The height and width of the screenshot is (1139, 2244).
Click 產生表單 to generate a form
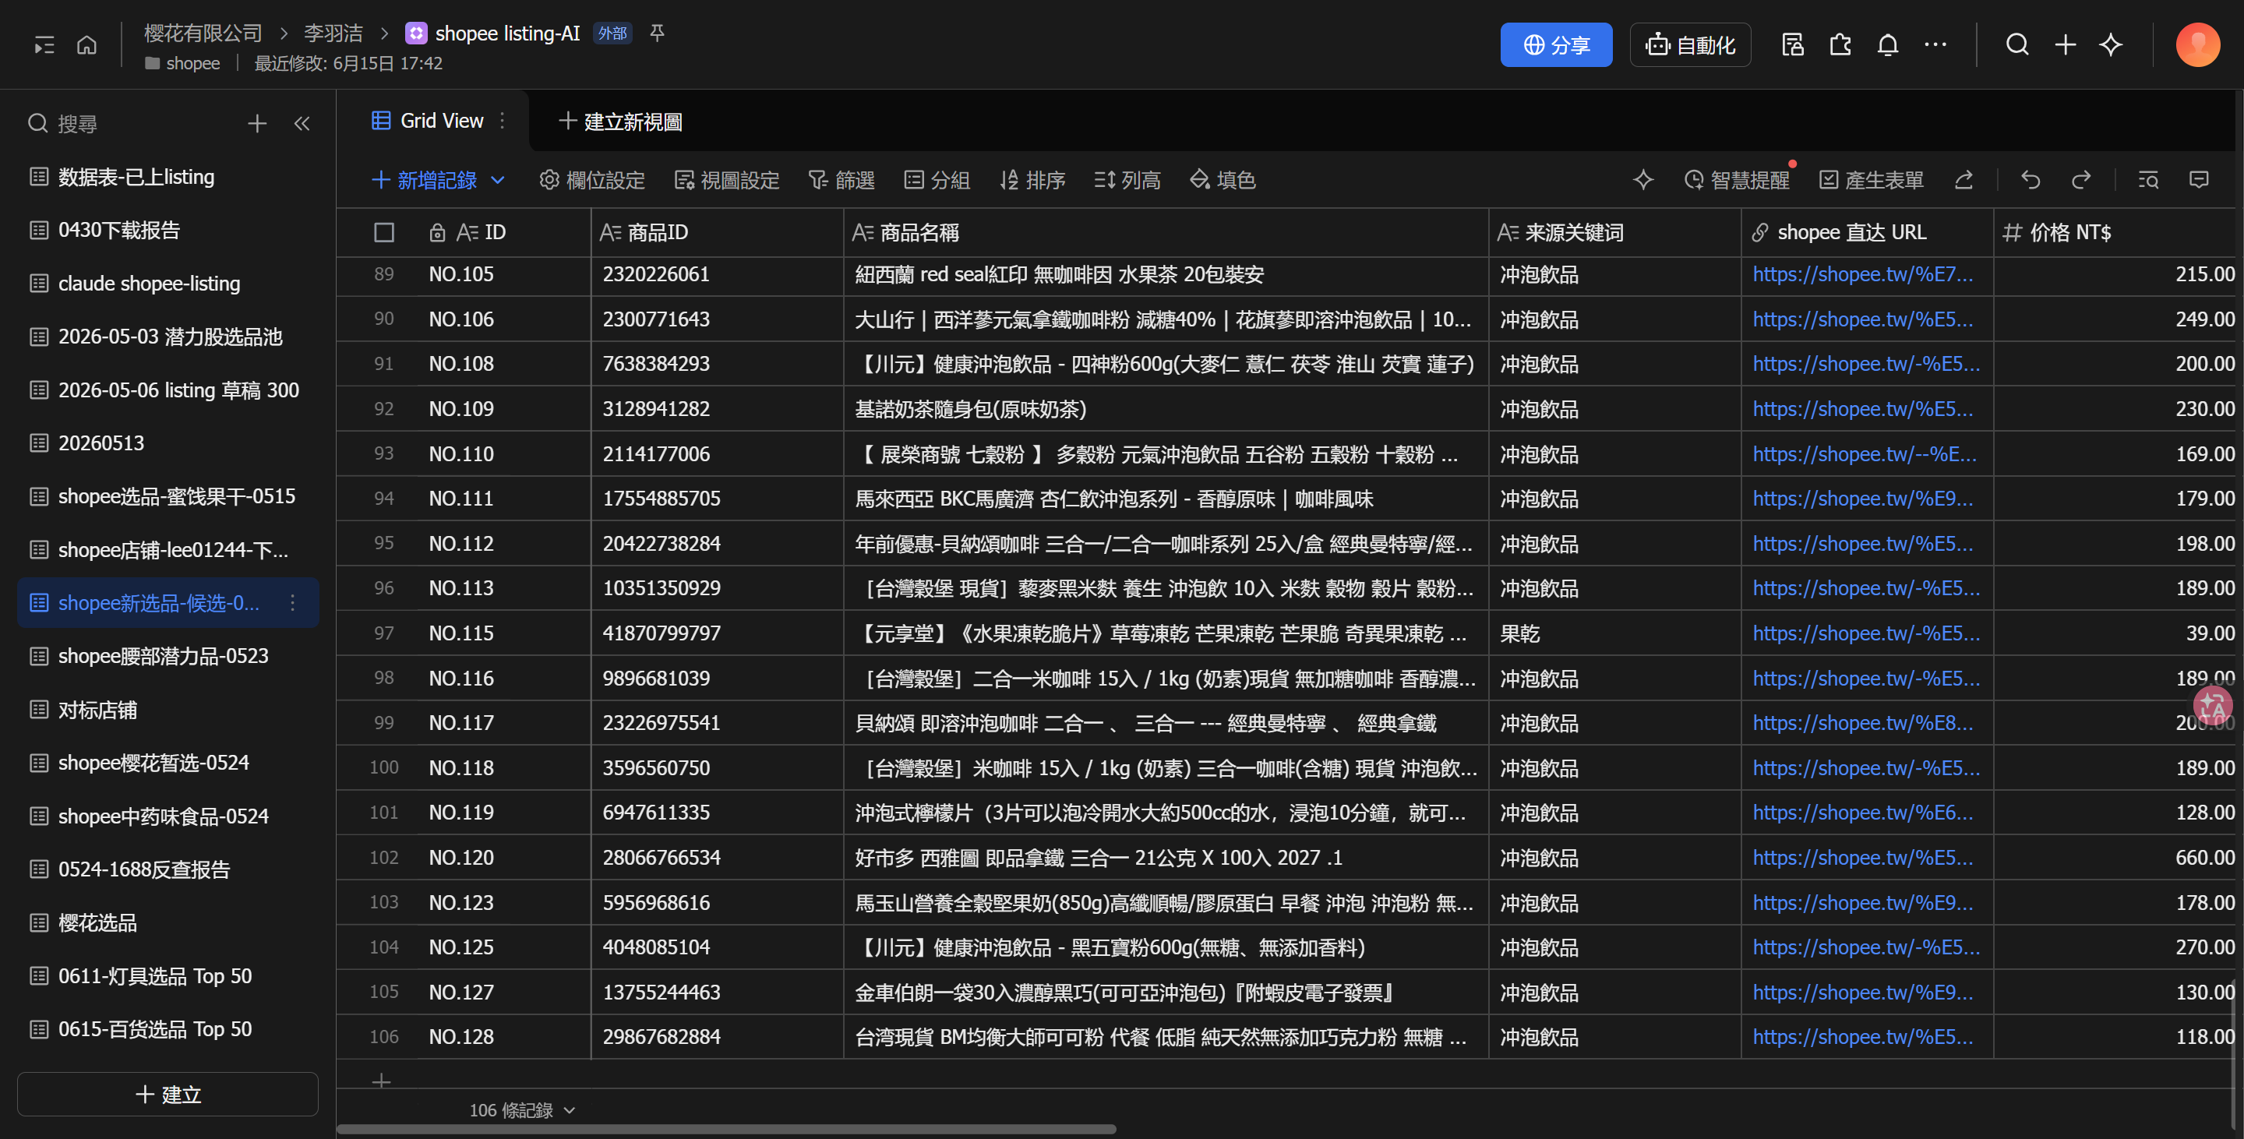(x=1872, y=180)
